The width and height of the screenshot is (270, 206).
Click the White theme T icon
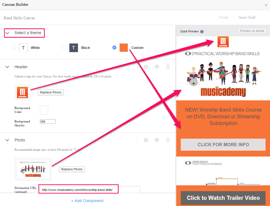23,48
